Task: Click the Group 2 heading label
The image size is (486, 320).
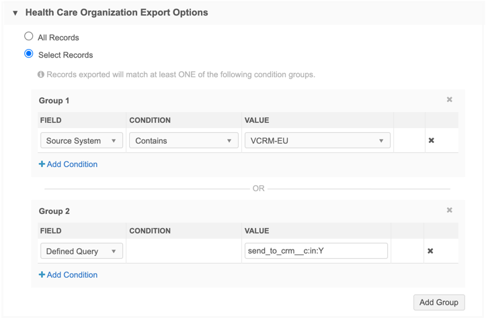Action: click(x=54, y=211)
